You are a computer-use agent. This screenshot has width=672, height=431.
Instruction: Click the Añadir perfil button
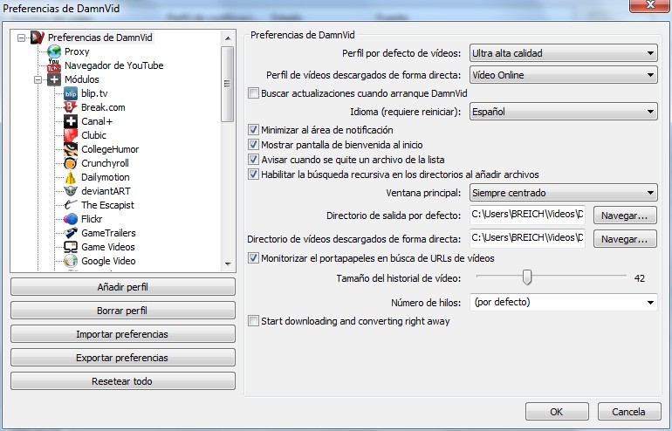tap(123, 287)
